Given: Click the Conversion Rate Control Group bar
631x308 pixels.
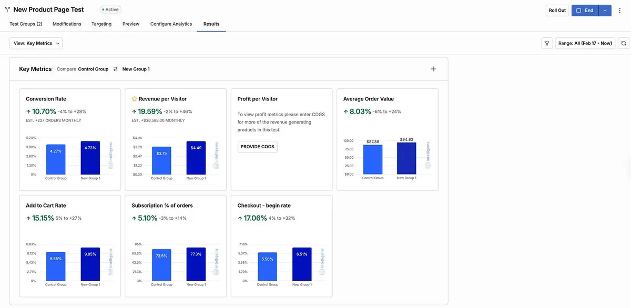Looking at the screenshot, I should pyautogui.click(x=56, y=159).
